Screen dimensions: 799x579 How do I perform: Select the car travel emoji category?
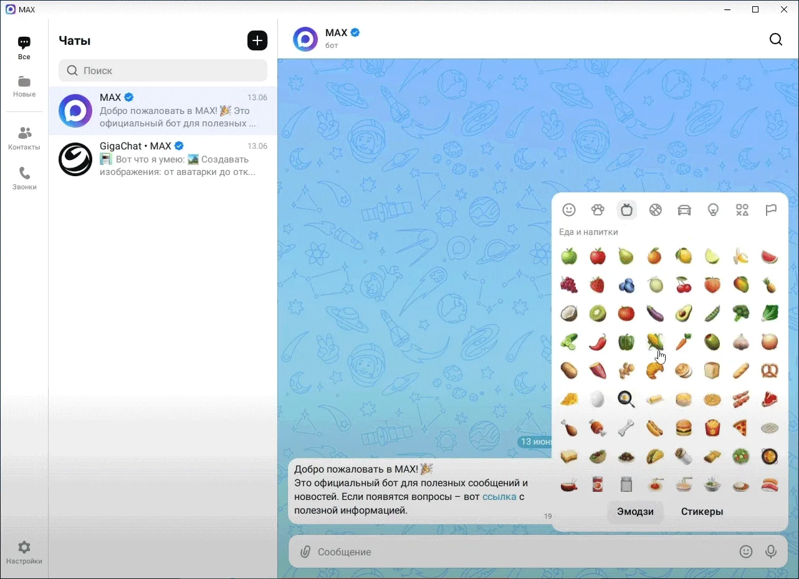tap(684, 210)
